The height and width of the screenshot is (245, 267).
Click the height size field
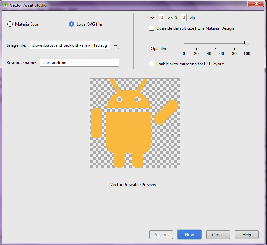point(183,18)
